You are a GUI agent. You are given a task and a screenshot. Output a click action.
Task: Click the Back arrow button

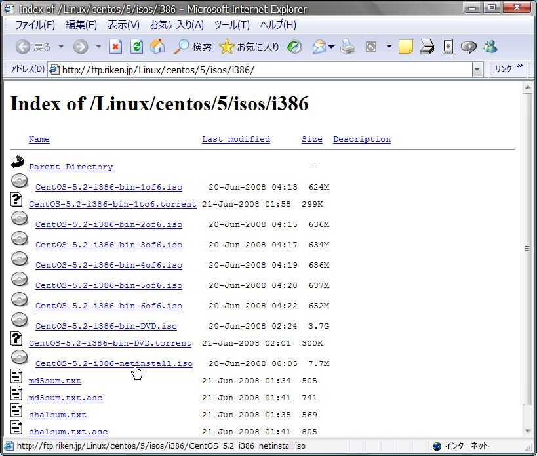(23, 47)
